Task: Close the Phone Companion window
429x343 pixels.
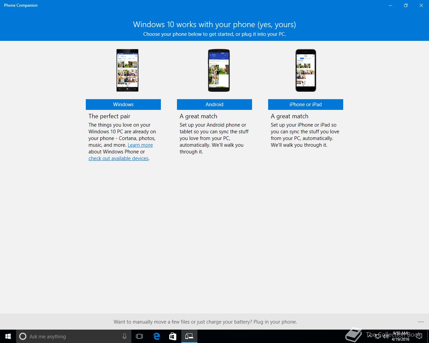Action: click(x=421, y=5)
